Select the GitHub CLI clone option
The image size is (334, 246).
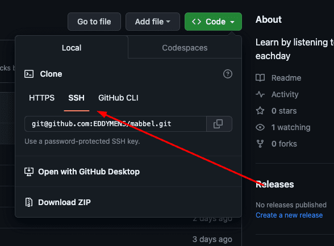coord(118,98)
